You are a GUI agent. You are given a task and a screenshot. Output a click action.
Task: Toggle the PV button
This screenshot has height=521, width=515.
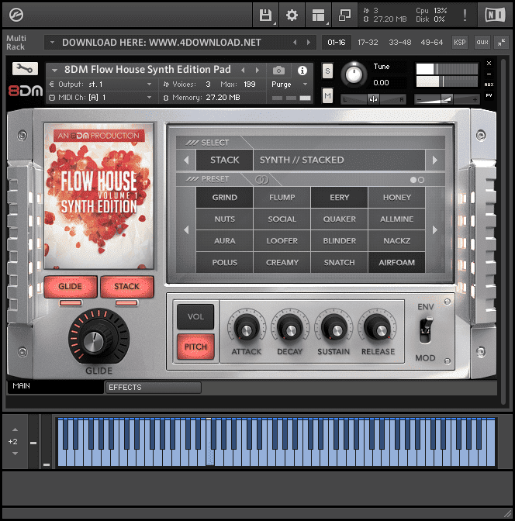[x=489, y=95]
